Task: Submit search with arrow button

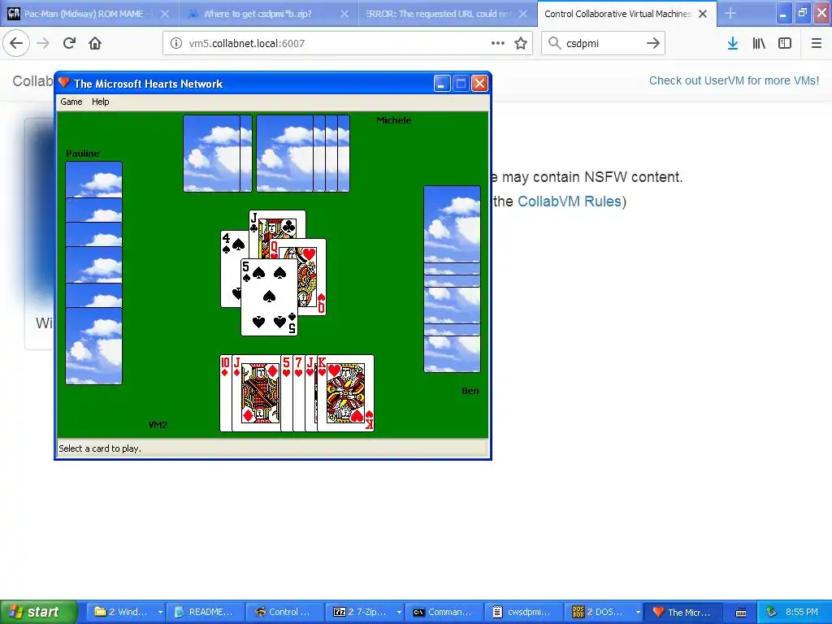Action: tap(653, 44)
